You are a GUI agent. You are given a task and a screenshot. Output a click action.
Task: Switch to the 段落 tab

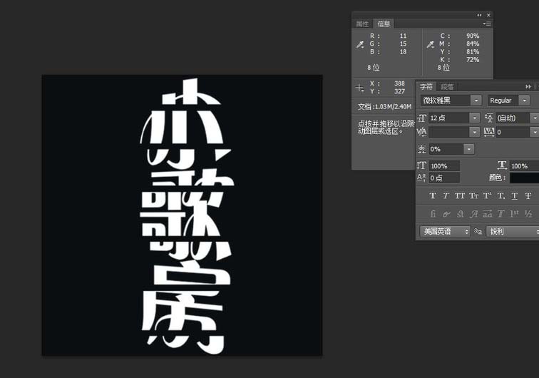pos(447,87)
